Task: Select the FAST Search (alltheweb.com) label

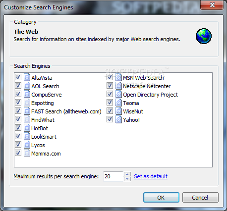Action: pyautogui.click(x=66, y=111)
